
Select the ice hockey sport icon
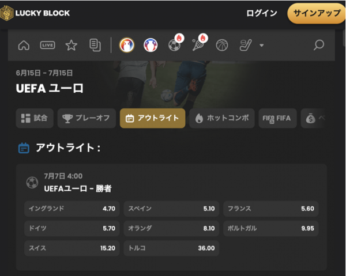click(x=246, y=45)
